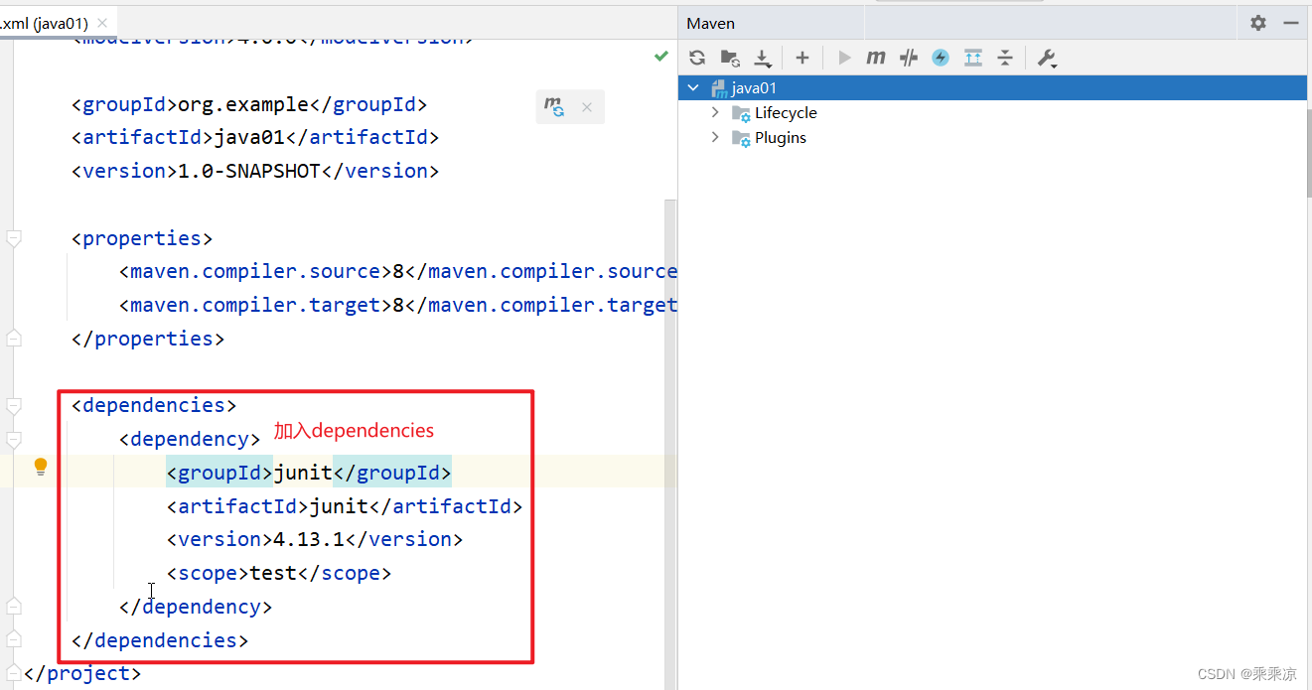Add Maven Projects with the plus icon
Viewport: 1312px width, 690px height.
click(802, 58)
